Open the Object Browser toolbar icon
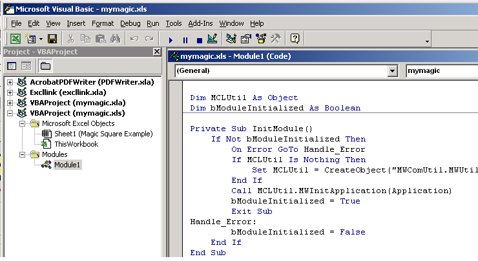 click(261, 39)
